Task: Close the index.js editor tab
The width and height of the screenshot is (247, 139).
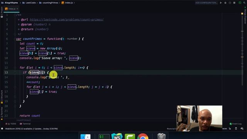Action: pos(17,9)
